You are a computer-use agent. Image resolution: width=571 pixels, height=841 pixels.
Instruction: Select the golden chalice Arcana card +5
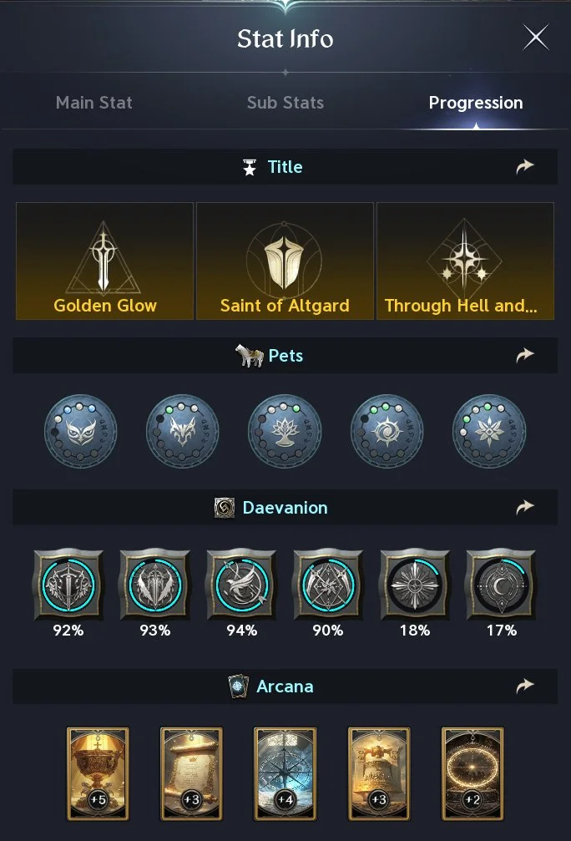[x=99, y=773]
